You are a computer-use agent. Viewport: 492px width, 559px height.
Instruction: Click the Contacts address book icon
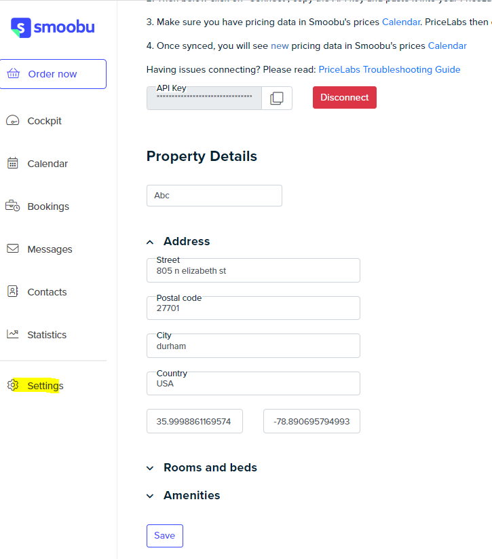pyautogui.click(x=13, y=291)
